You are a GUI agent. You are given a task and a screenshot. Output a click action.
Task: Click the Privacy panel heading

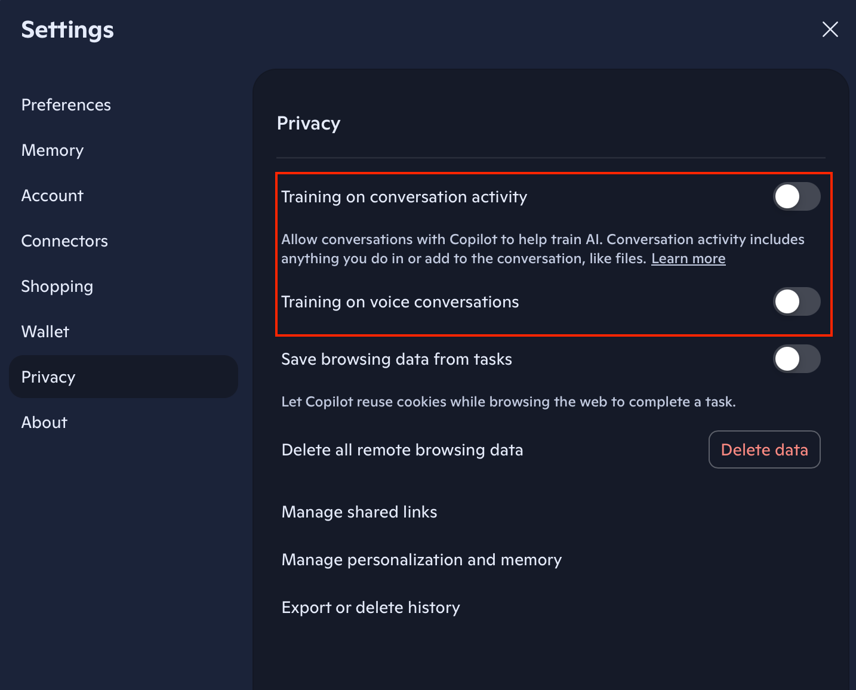tap(309, 124)
